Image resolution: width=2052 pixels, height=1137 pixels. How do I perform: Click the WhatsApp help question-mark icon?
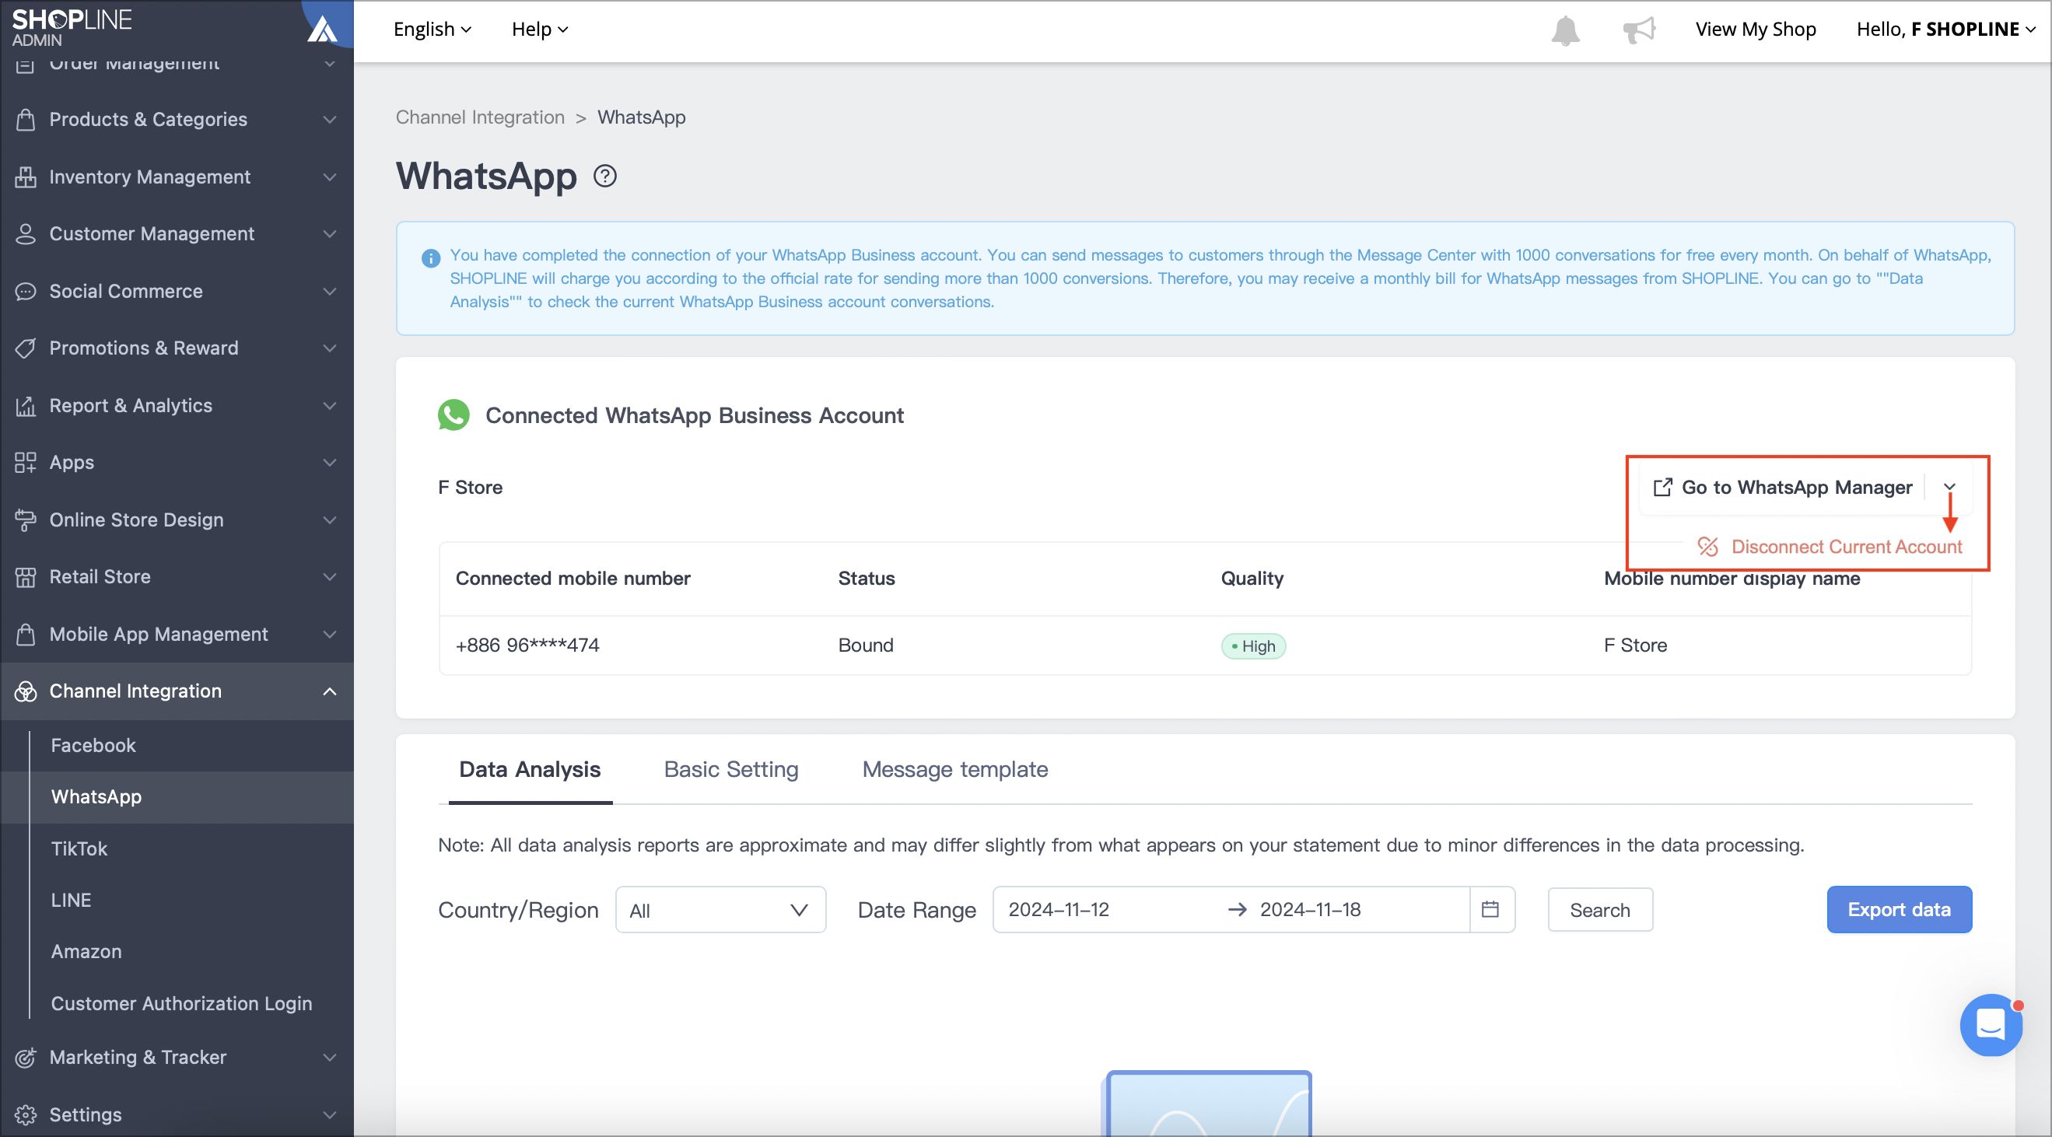pyautogui.click(x=605, y=175)
